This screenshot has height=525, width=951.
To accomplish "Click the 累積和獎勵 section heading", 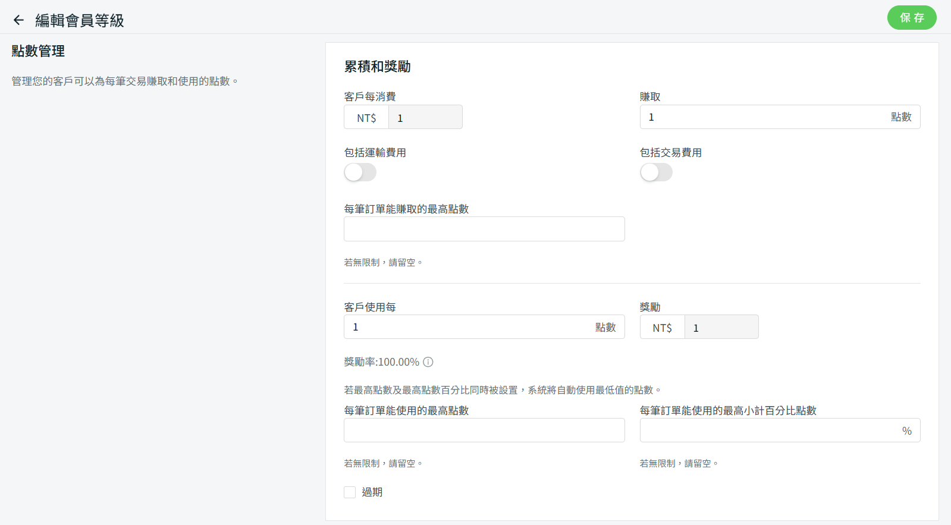I will [378, 67].
